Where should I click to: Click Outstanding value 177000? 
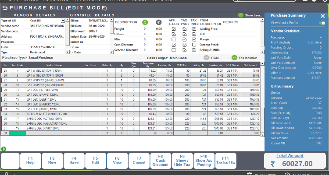316,52
